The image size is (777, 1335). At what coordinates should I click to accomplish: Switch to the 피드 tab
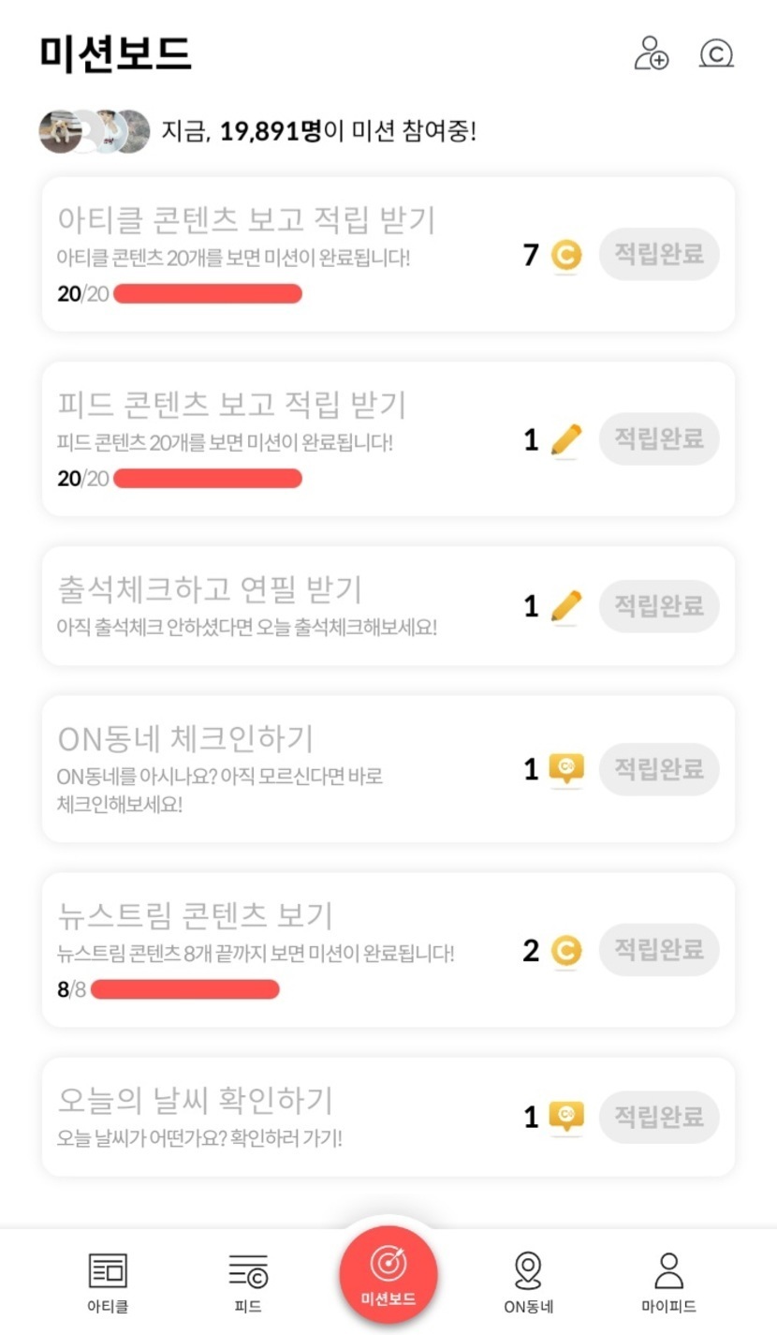(x=248, y=1282)
